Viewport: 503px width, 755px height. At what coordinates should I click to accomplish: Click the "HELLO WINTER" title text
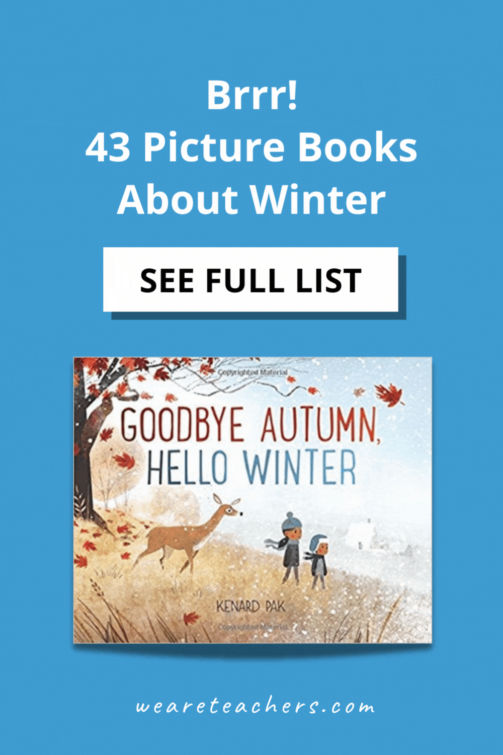(250, 469)
